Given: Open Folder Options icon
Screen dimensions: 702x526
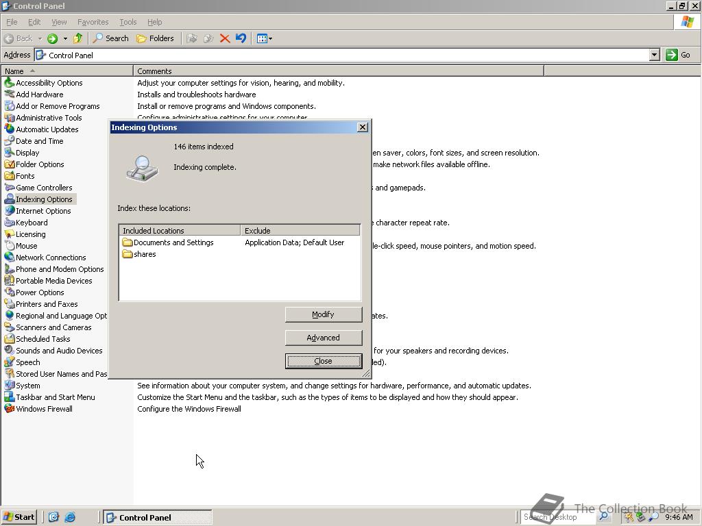Looking at the screenshot, I should click(x=10, y=164).
